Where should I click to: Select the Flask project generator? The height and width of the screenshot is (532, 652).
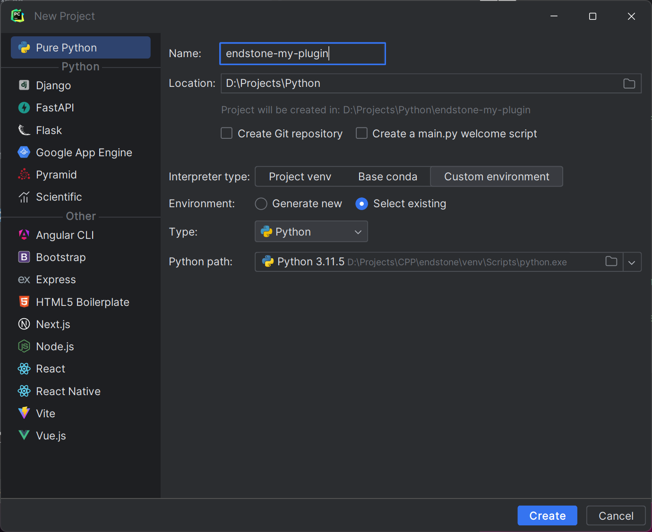pyautogui.click(x=24, y=130)
